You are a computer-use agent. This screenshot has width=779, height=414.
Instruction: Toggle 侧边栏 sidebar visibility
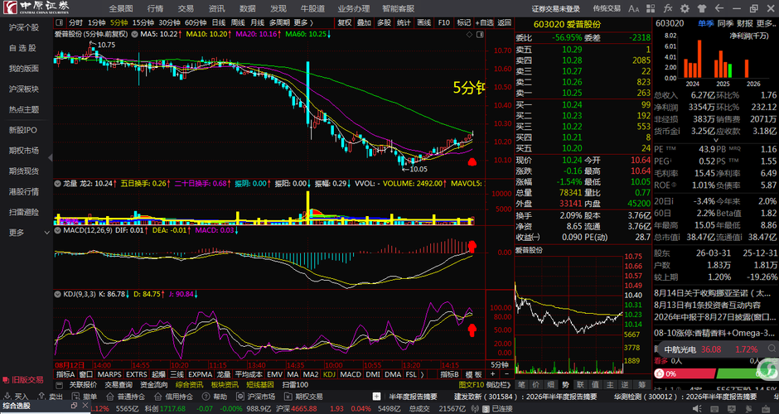498,385
